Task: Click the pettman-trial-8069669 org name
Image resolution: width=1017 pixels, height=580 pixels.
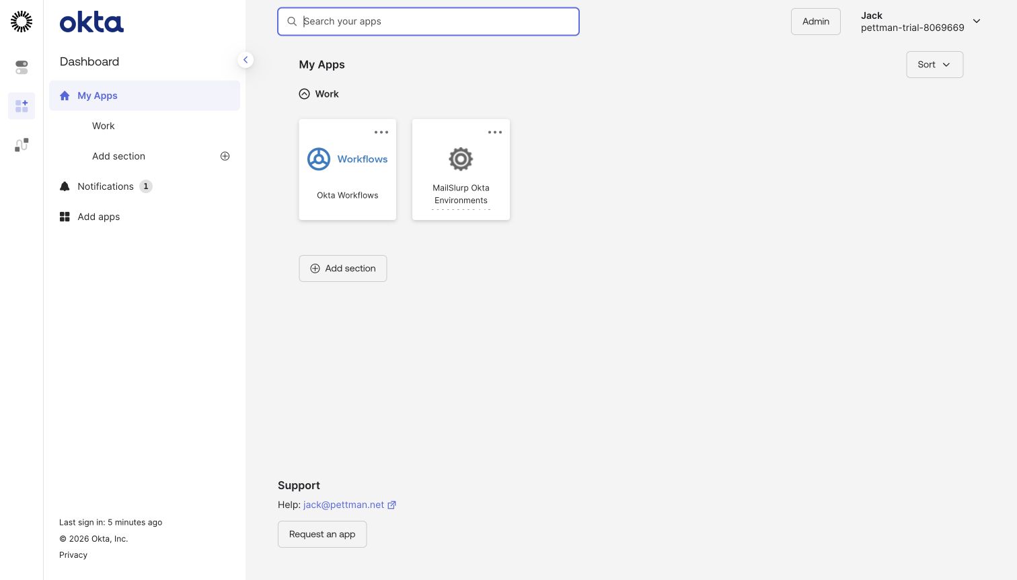Action: click(912, 28)
